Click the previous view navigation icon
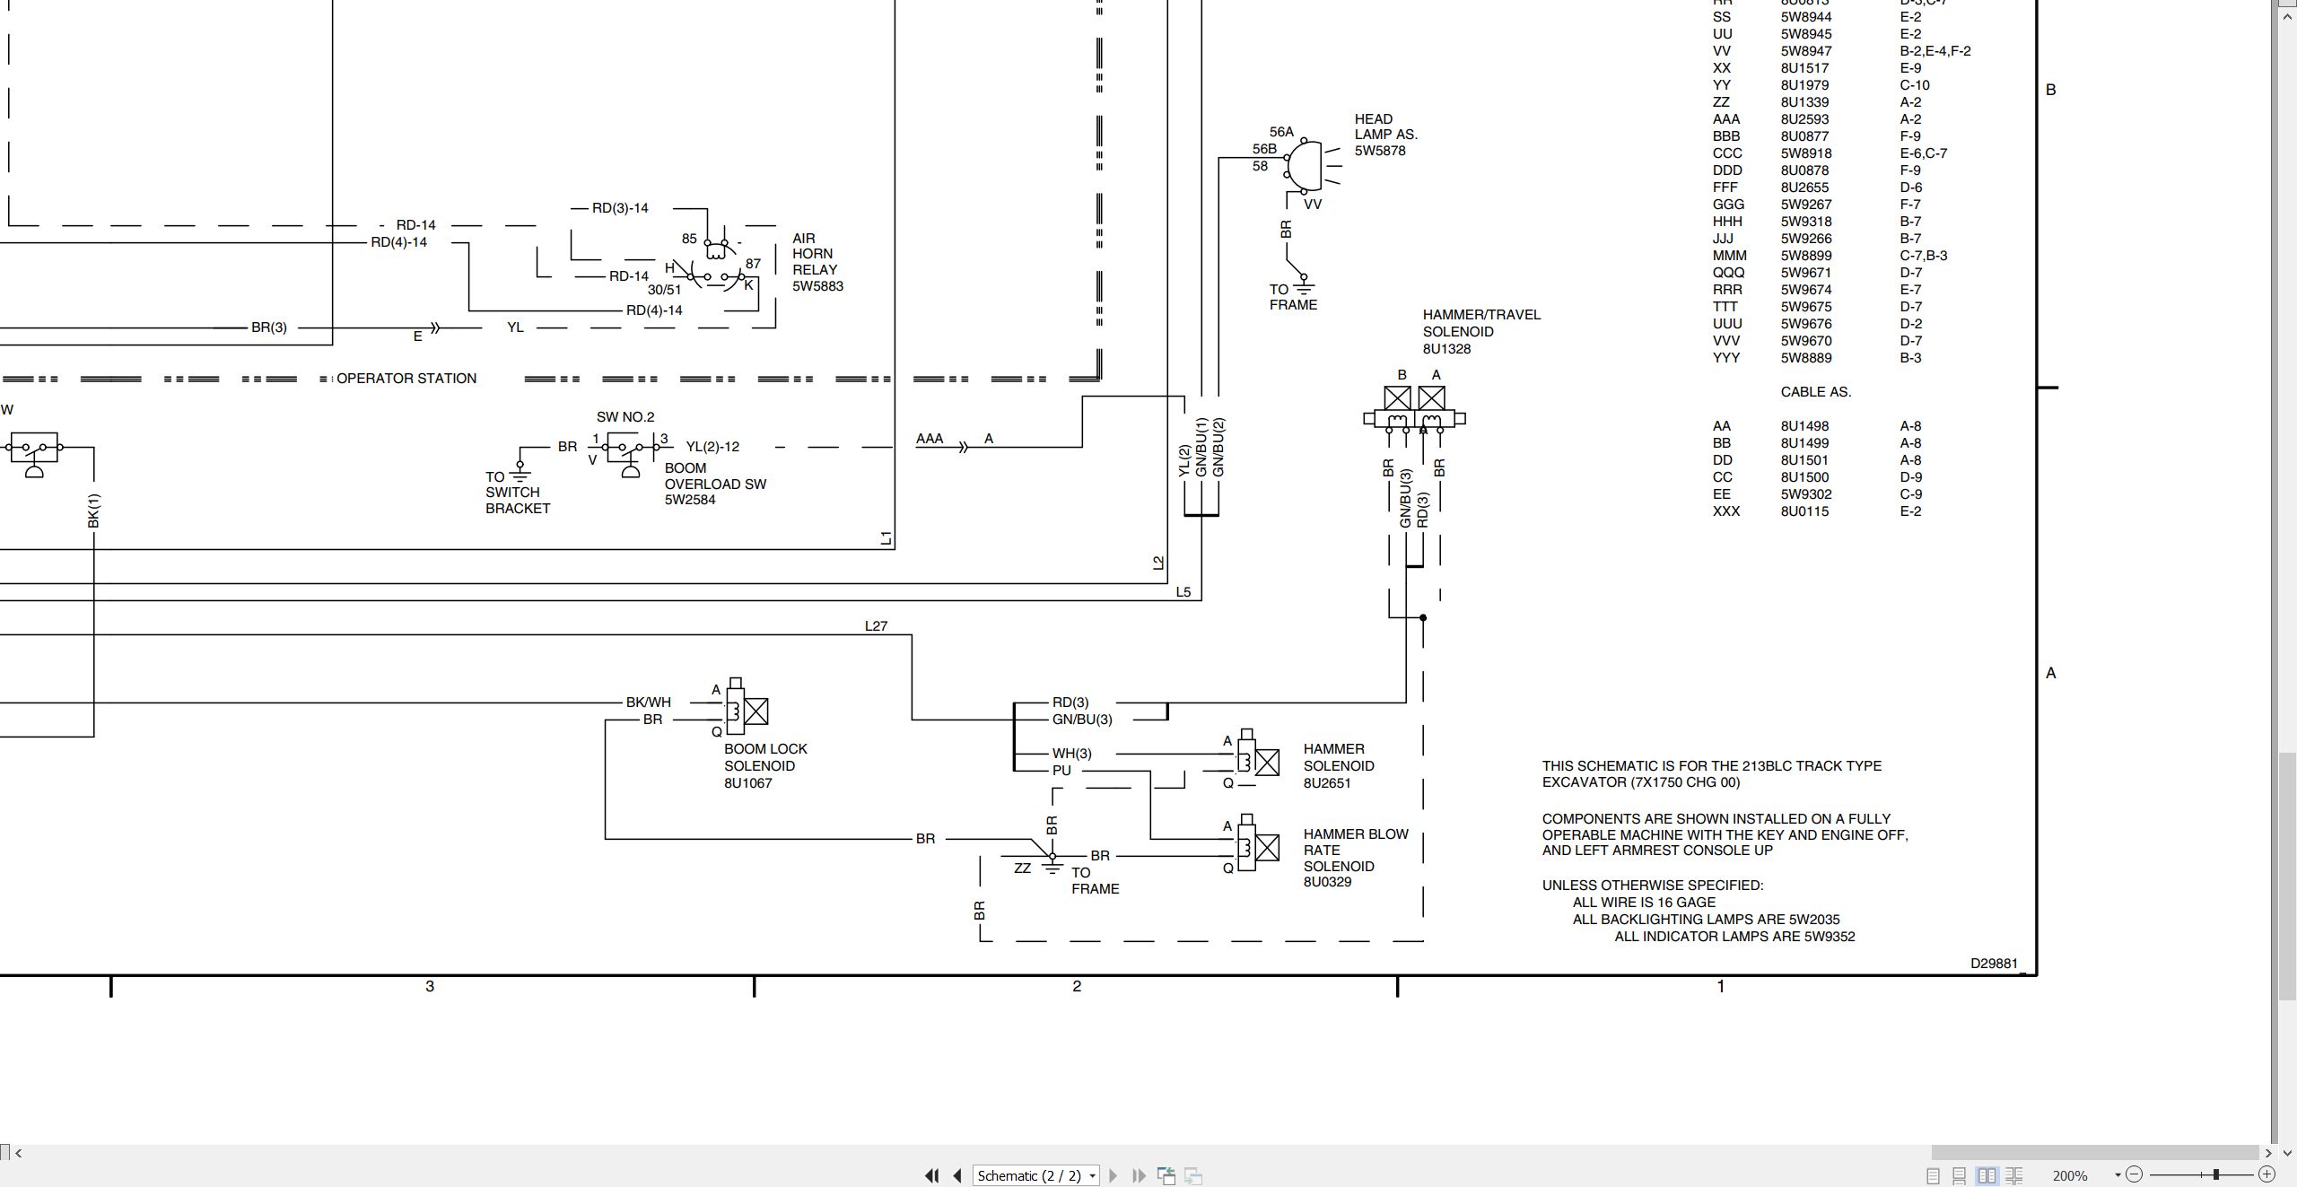 (x=1166, y=1175)
